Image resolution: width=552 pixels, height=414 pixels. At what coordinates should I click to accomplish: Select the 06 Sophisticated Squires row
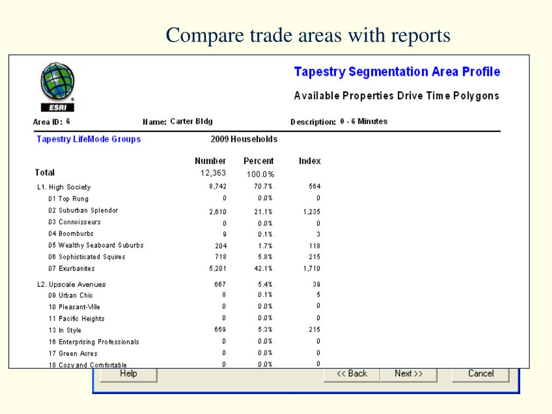point(184,257)
